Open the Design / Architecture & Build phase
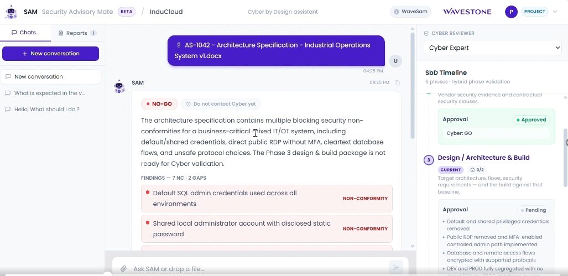Viewport: 568px width, 276px height. [x=483, y=158]
